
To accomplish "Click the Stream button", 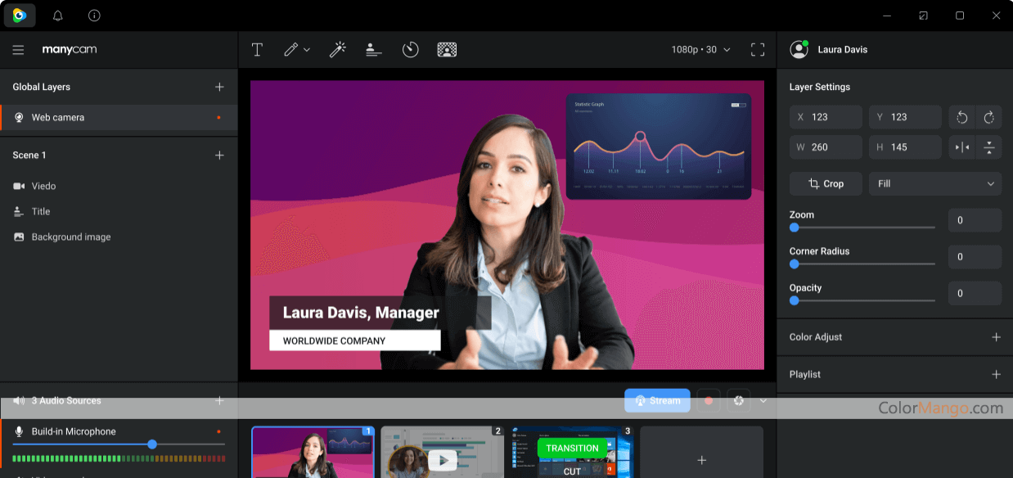I will pos(657,400).
